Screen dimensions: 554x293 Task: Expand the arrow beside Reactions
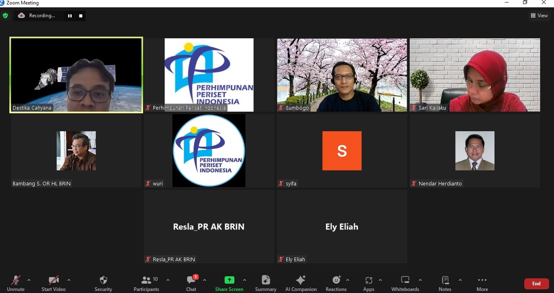(x=348, y=280)
